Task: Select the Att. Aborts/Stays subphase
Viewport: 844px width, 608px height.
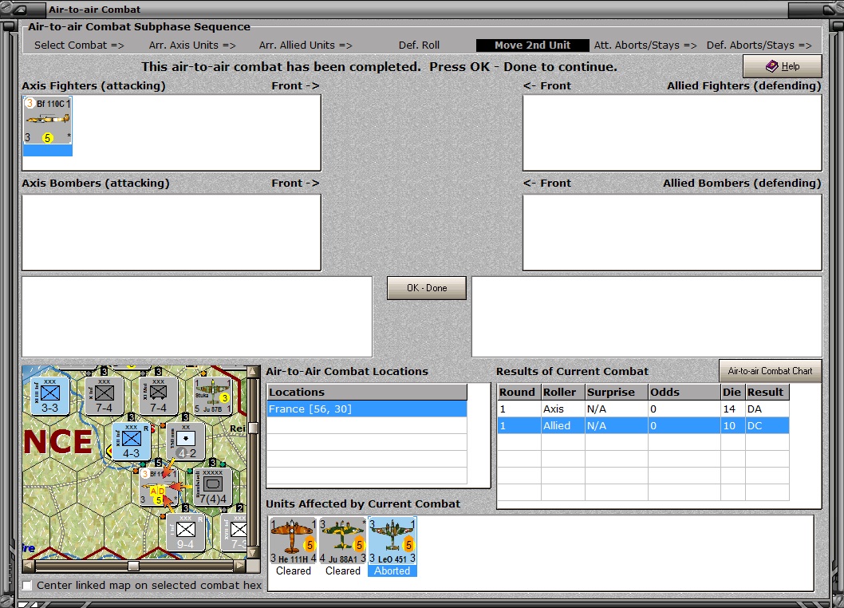Action: pyautogui.click(x=645, y=45)
